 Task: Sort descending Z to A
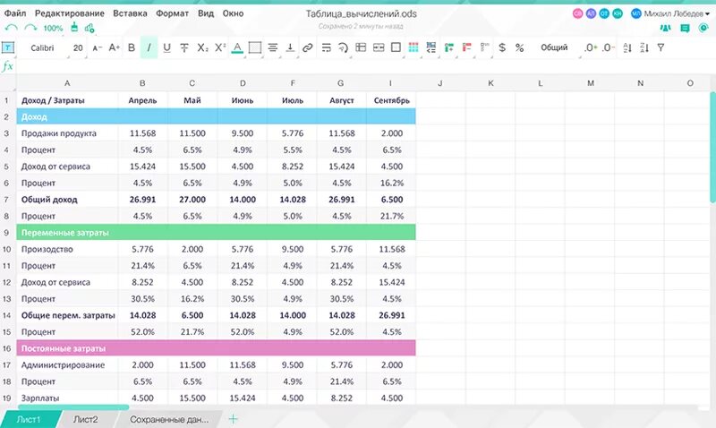point(644,47)
